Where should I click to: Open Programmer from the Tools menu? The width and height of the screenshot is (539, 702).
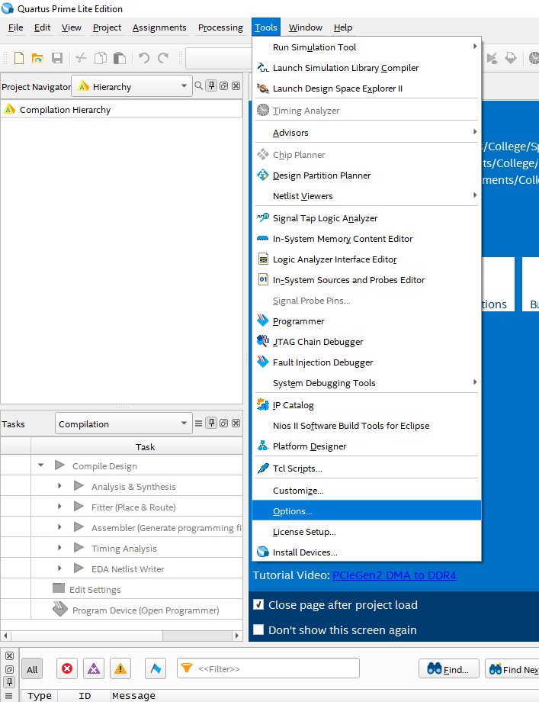367,321
